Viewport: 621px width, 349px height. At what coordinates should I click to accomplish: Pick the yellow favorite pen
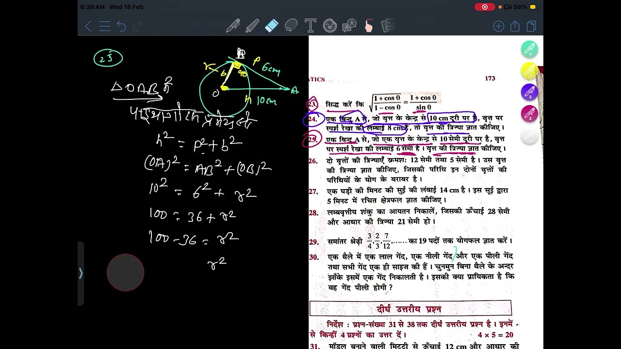(x=529, y=71)
